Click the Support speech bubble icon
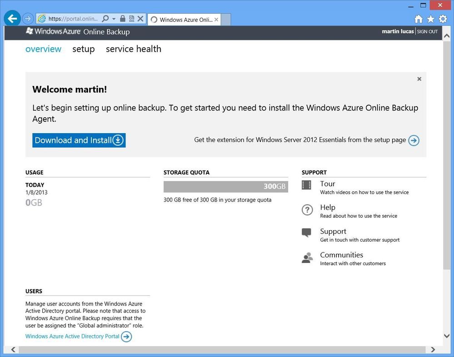This screenshot has height=357, width=454. [x=306, y=232]
